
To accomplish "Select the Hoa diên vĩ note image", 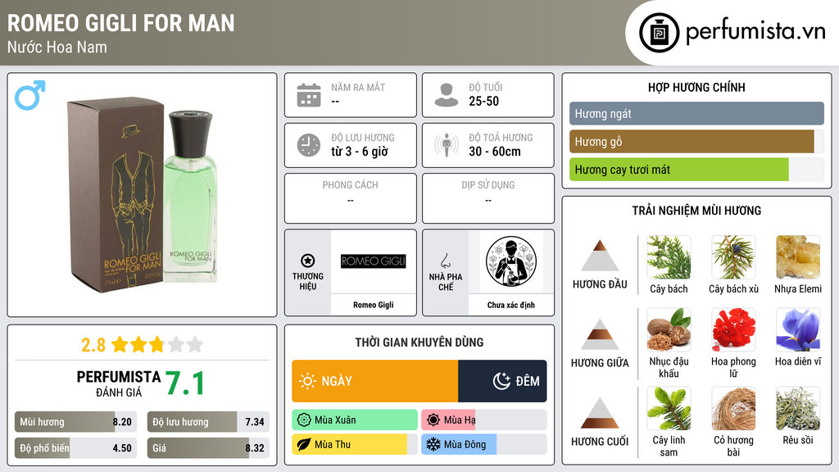I will (798, 329).
